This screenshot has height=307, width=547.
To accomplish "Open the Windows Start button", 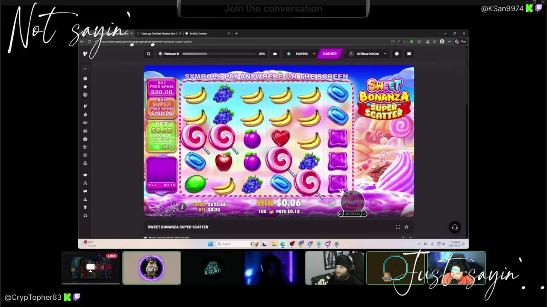I will [210, 244].
